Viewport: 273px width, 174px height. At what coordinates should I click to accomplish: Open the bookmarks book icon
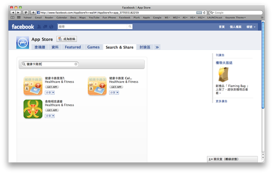click(13, 18)
